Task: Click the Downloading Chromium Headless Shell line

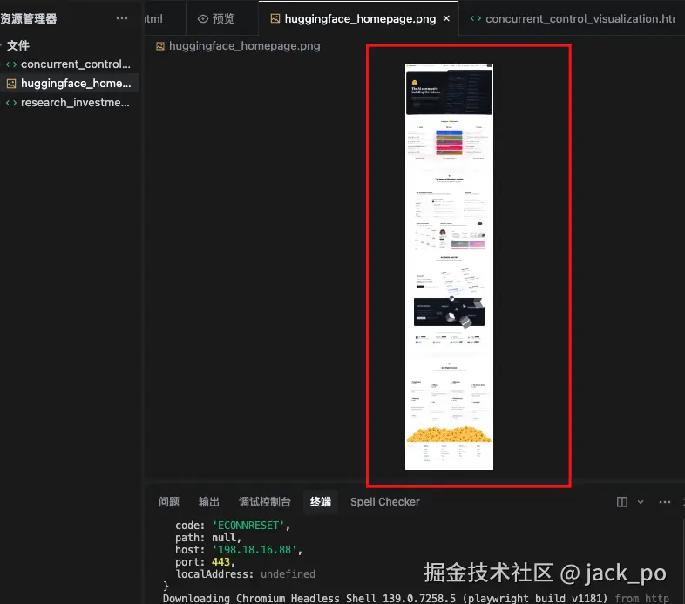Action: tap(416, 598)
